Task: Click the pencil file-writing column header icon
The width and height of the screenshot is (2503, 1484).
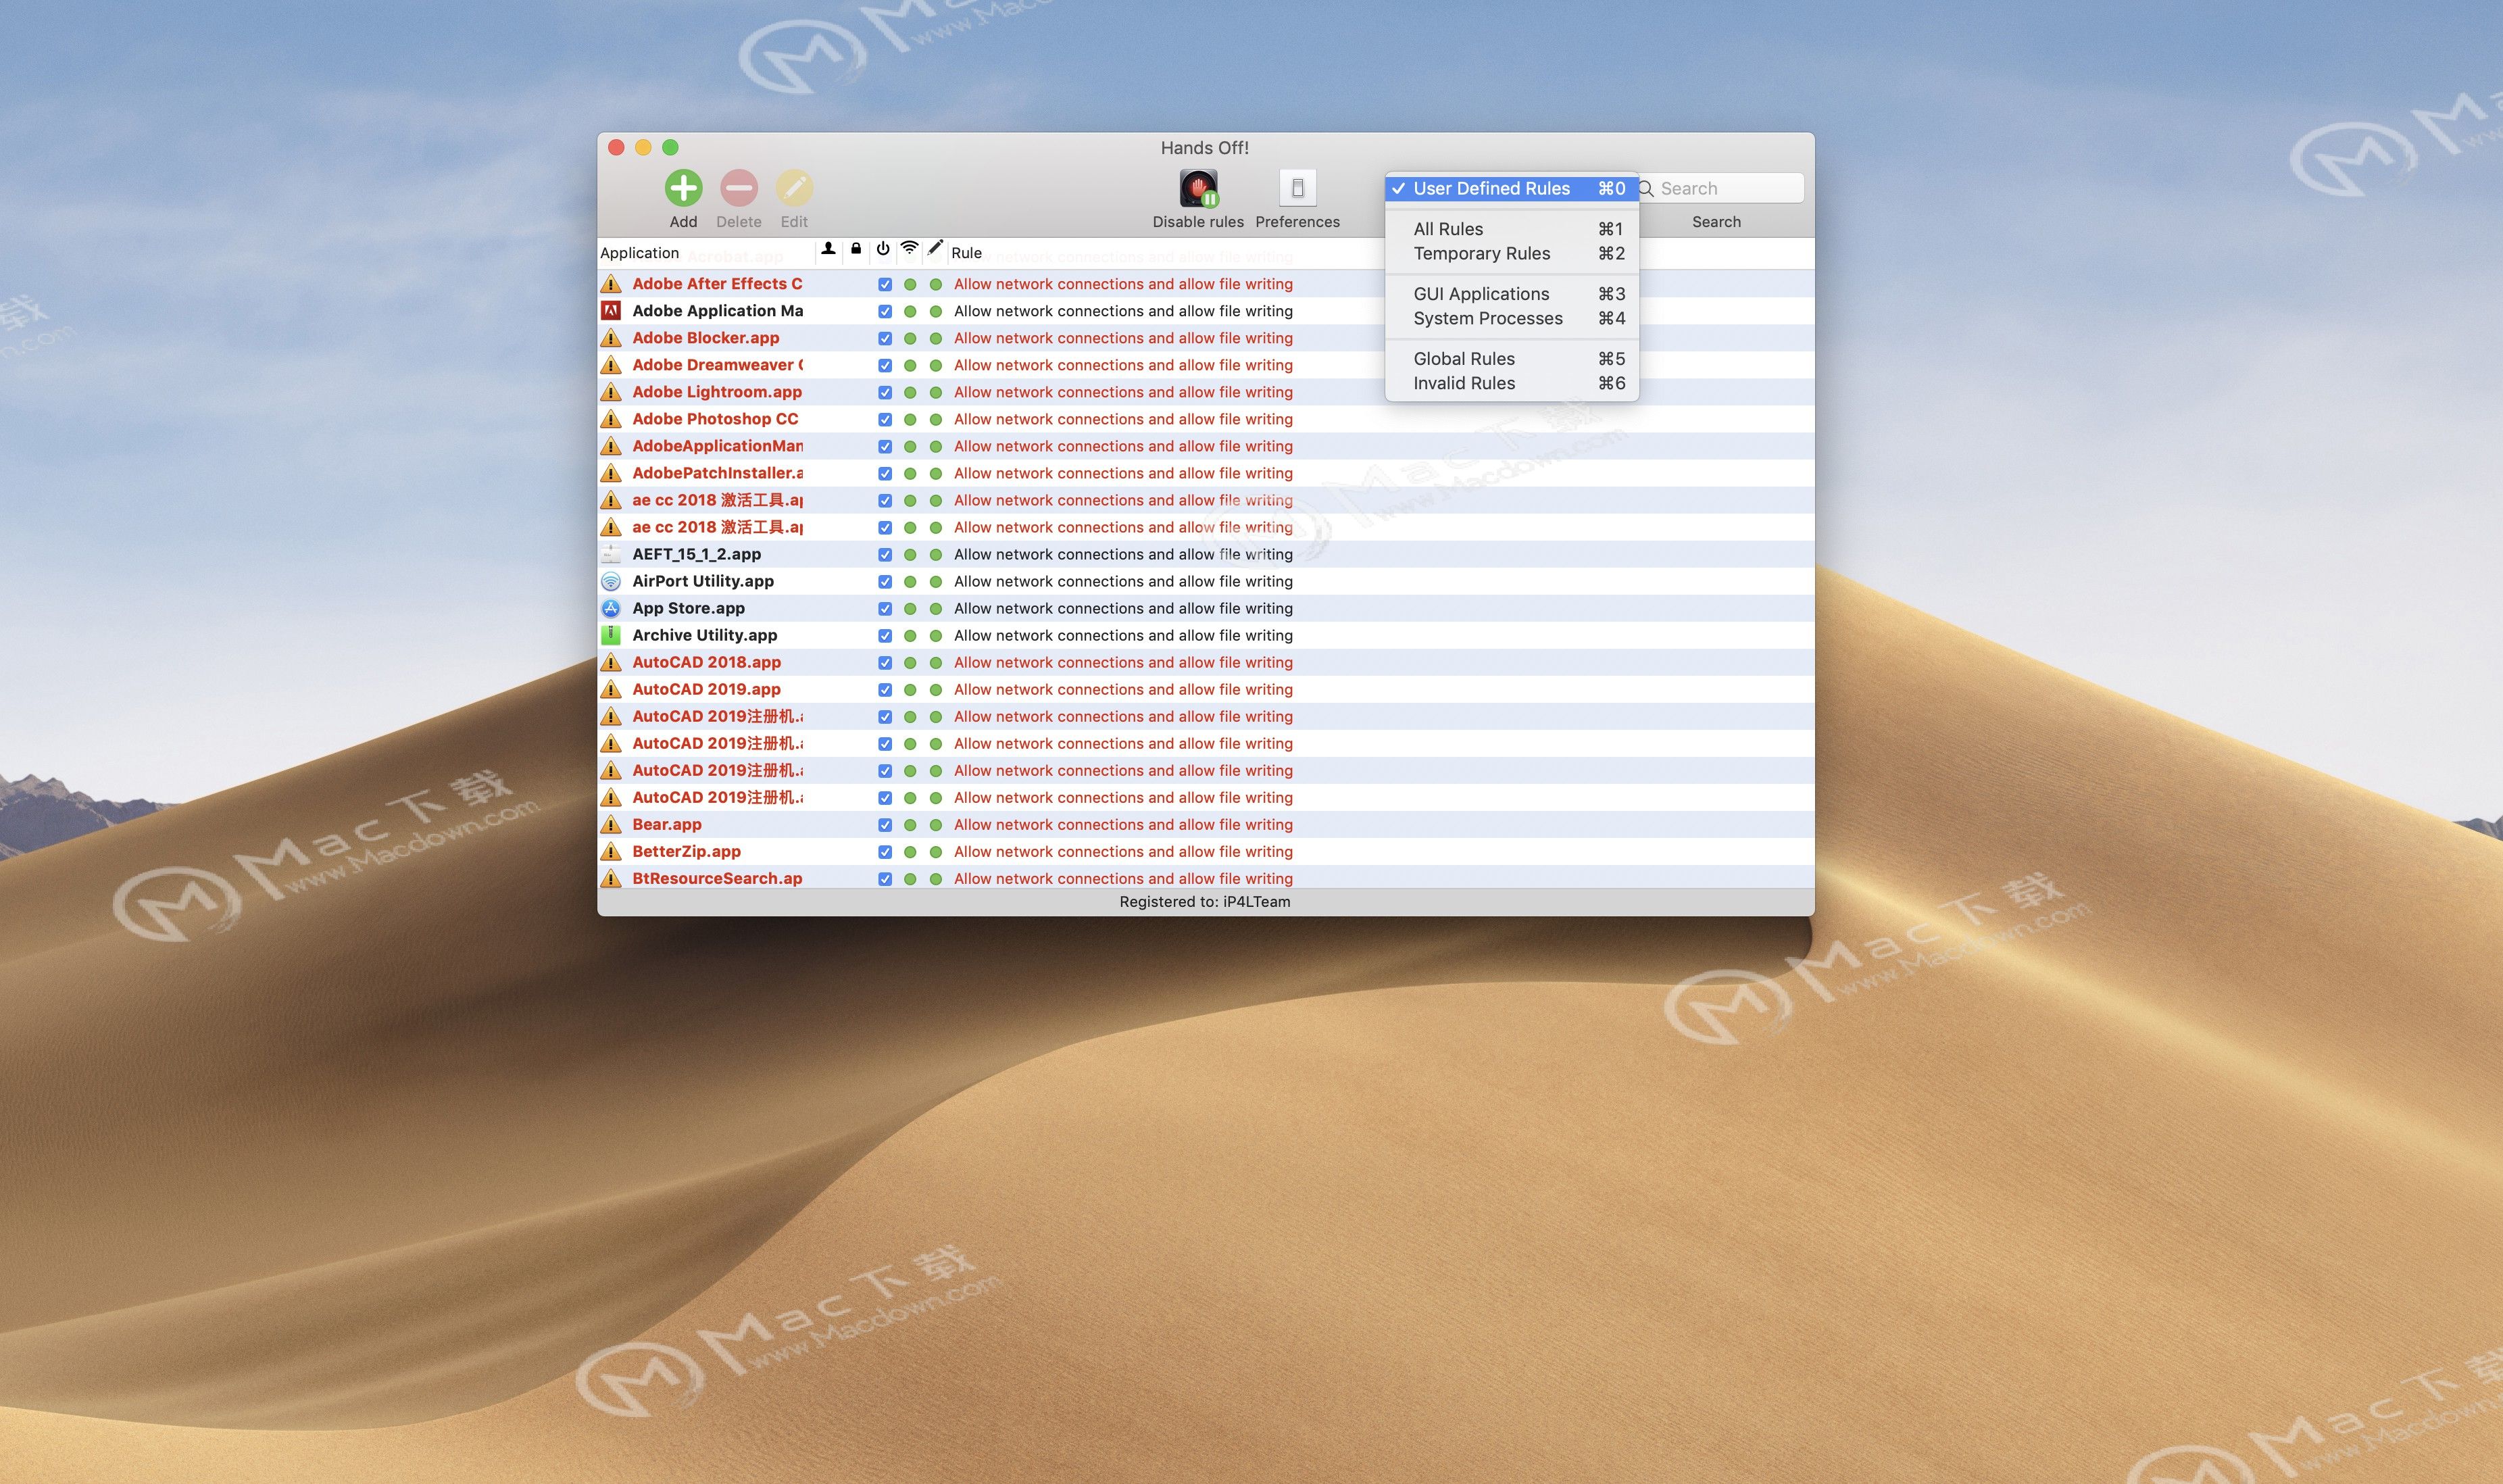Action: point(935,248)
